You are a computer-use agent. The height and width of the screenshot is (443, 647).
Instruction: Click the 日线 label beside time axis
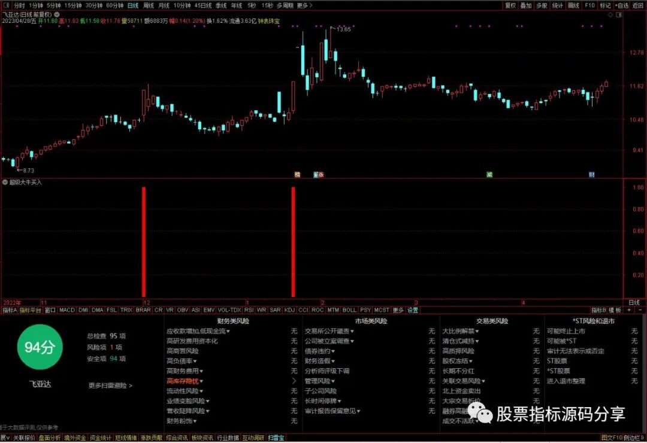(x=634, y=303)
